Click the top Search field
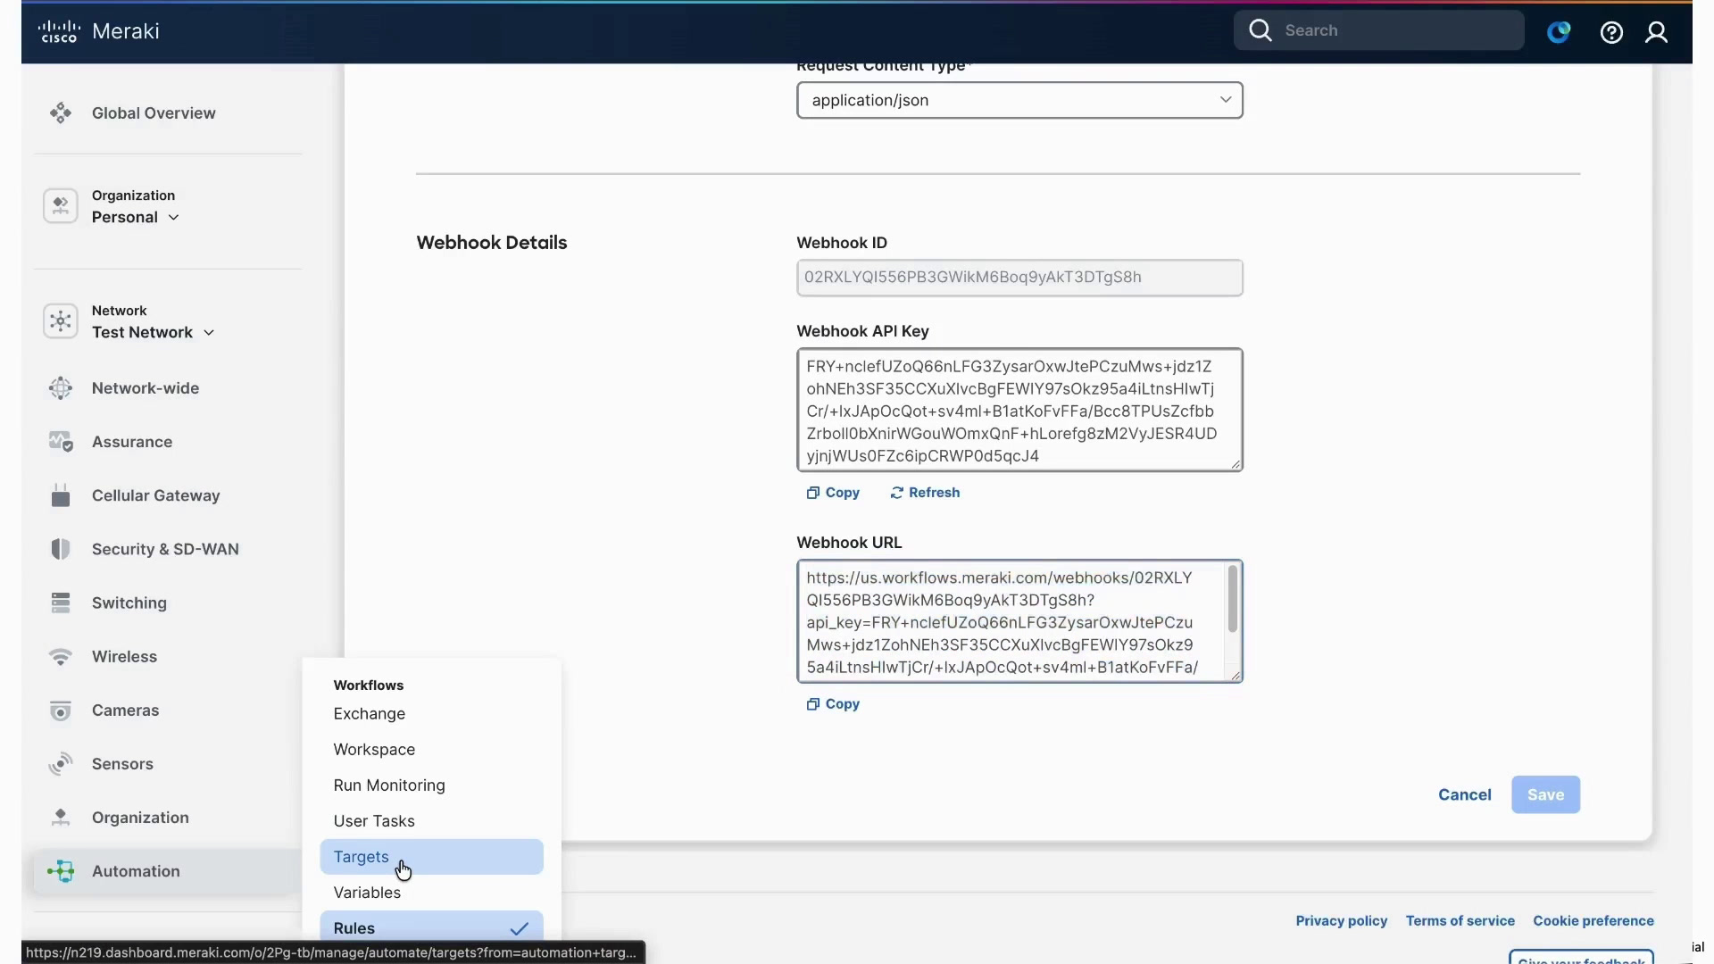 click(x=1378, y=30)
